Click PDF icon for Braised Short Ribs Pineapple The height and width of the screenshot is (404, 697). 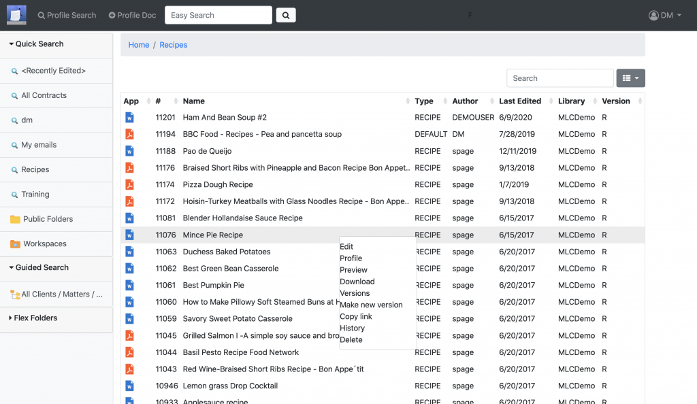pyautogui.click(x=129, y=168)
